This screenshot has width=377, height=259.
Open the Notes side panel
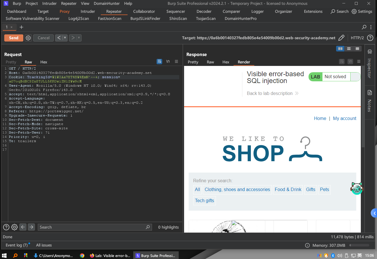(369, 101)
